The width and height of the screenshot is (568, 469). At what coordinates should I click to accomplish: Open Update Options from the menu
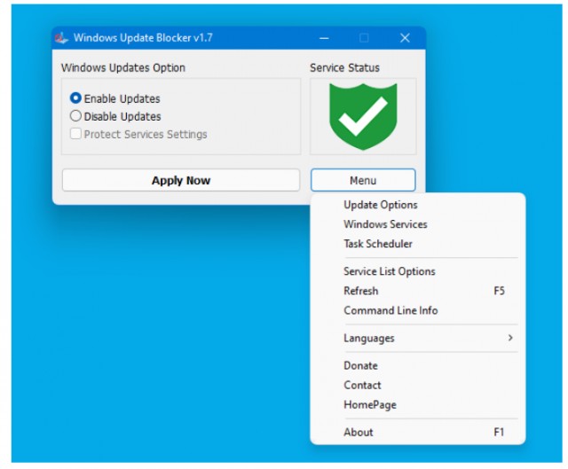(380, 205)
